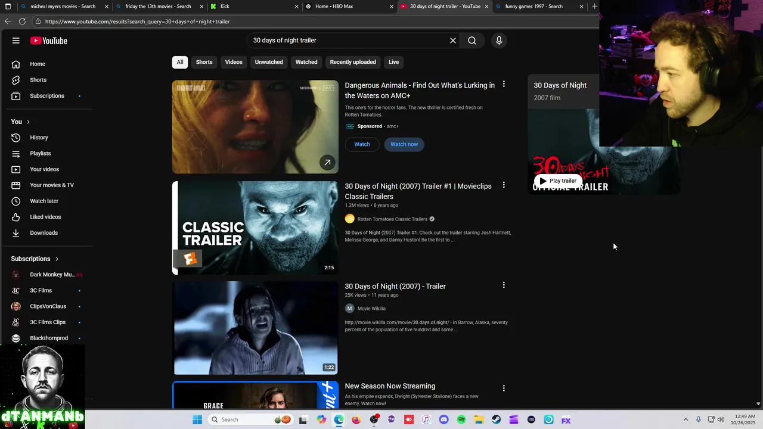Select the All filter chip
This screenshot has width=763, height=429.
(180, 62)
